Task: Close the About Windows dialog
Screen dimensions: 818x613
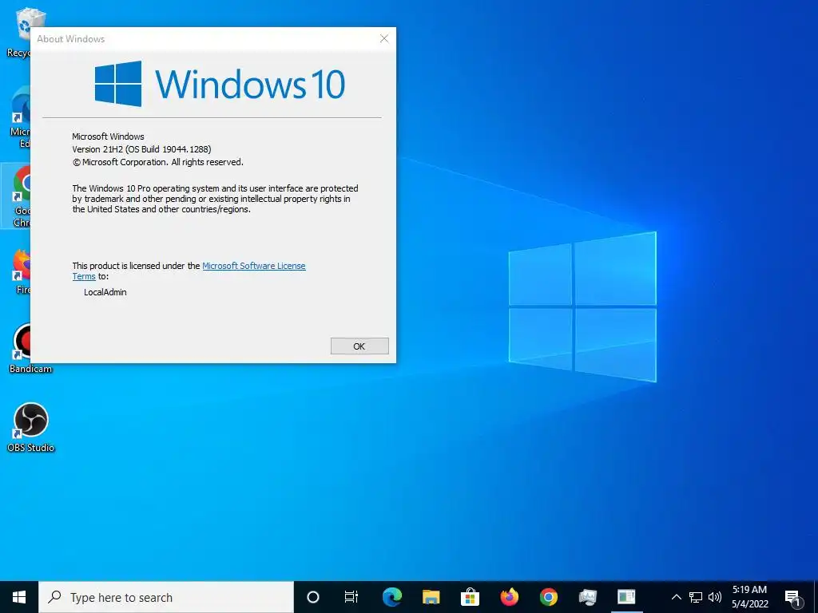Action: 384,38
